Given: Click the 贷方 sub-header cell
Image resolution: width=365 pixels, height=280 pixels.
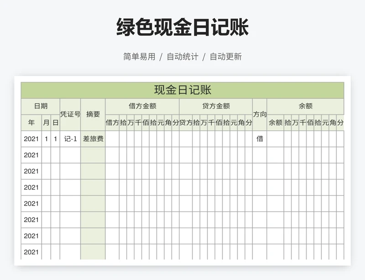Looking at the screenshot, I should point(186,122).
